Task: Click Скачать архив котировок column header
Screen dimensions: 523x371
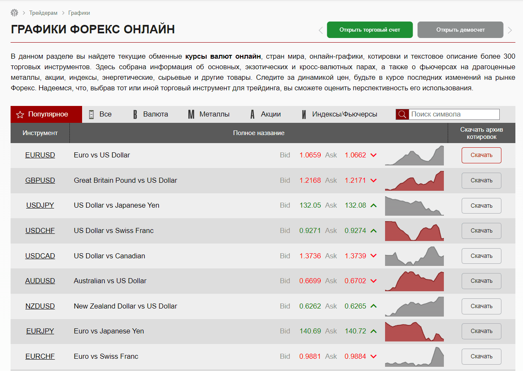Action: (x=482, y=133)
